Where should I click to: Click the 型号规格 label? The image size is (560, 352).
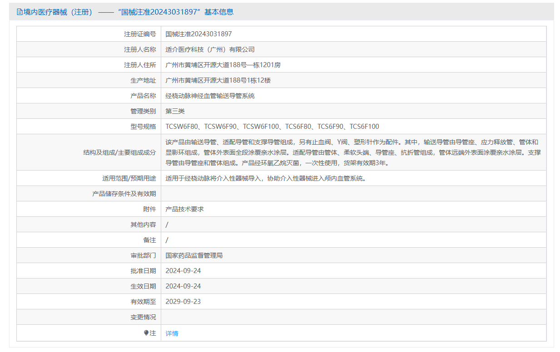[x=143, y=127]
